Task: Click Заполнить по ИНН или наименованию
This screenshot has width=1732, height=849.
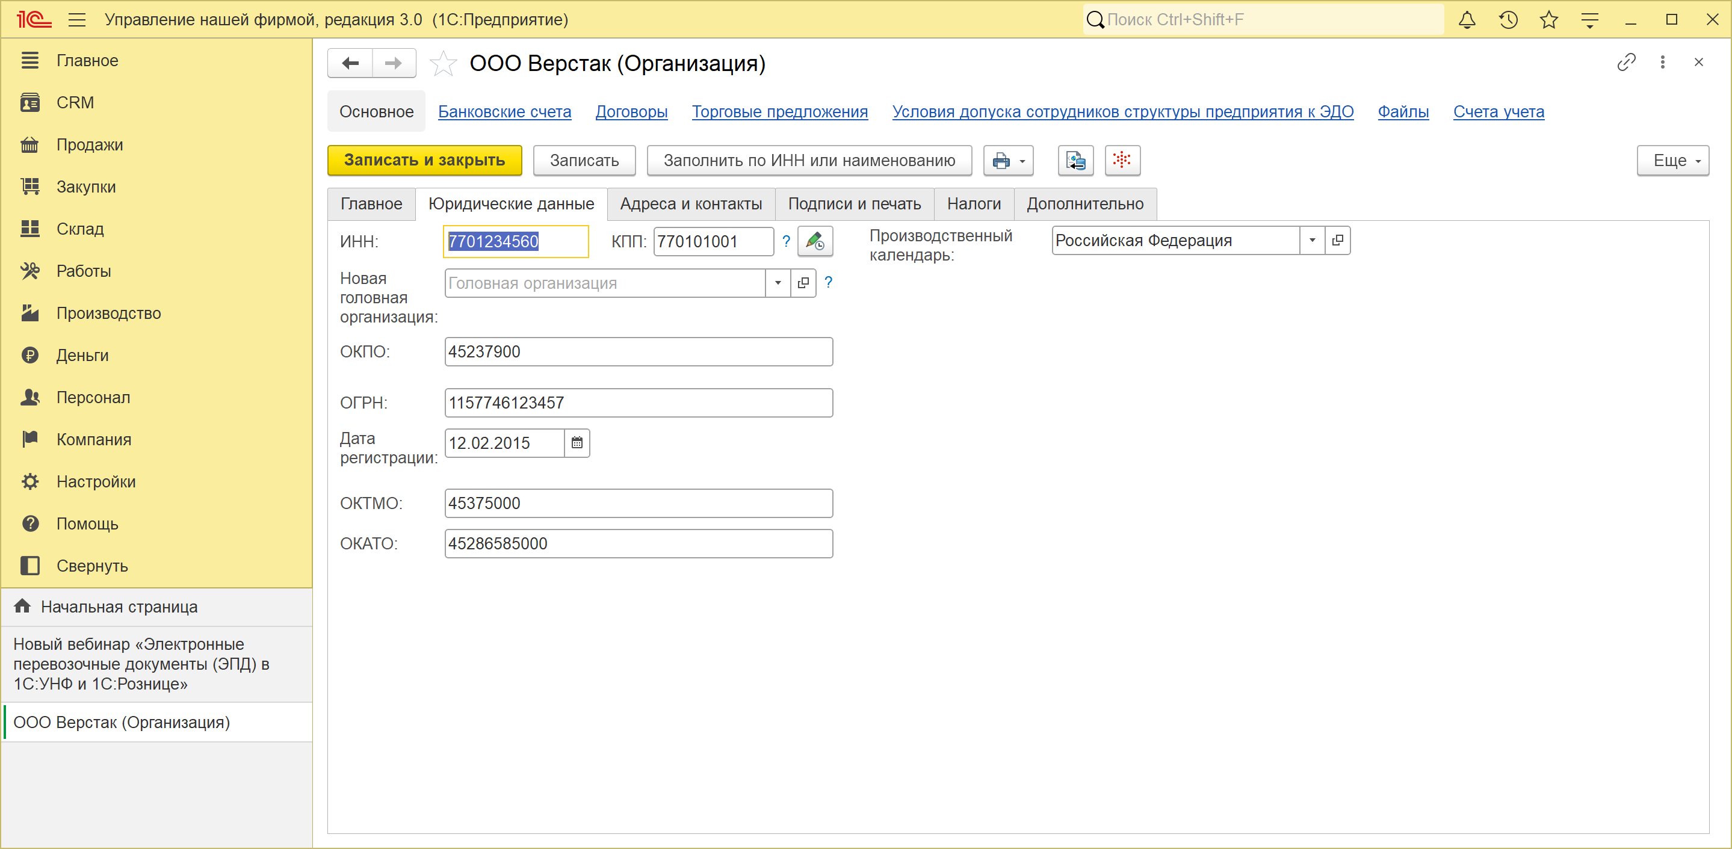Action: 809,161
